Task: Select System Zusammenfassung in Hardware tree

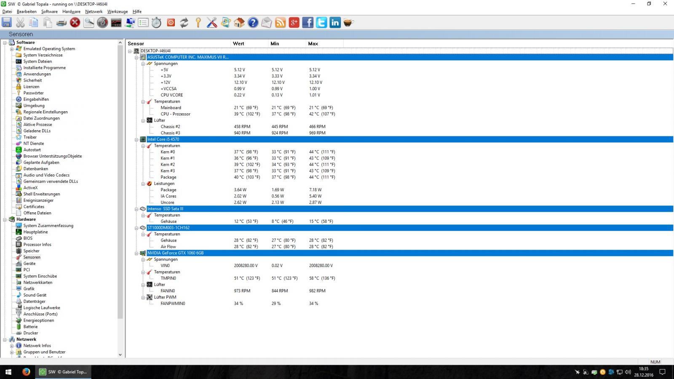Action: coord(48,226)
